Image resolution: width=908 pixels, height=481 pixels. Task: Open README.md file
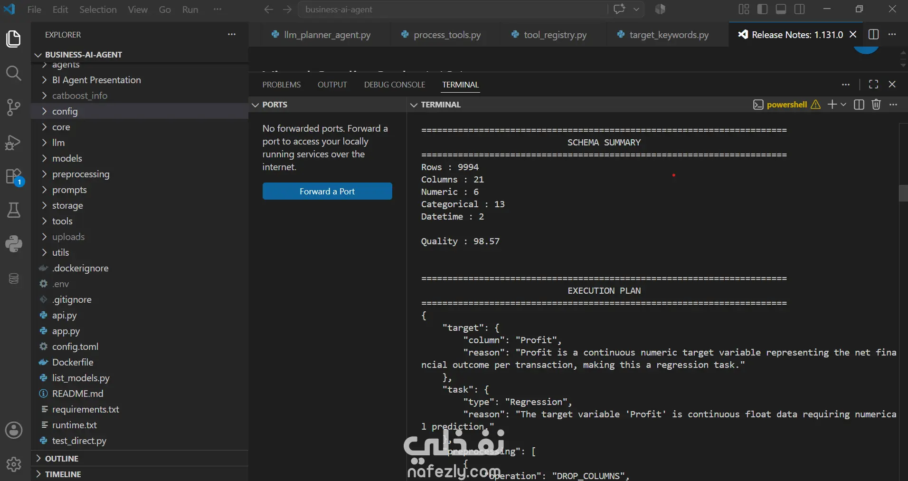77,394
